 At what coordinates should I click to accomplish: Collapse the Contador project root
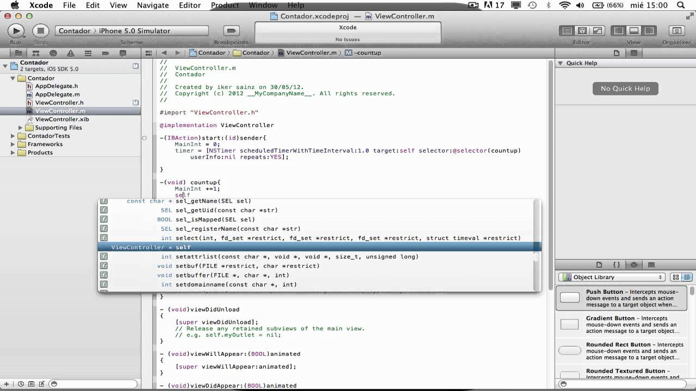point(5,66)
